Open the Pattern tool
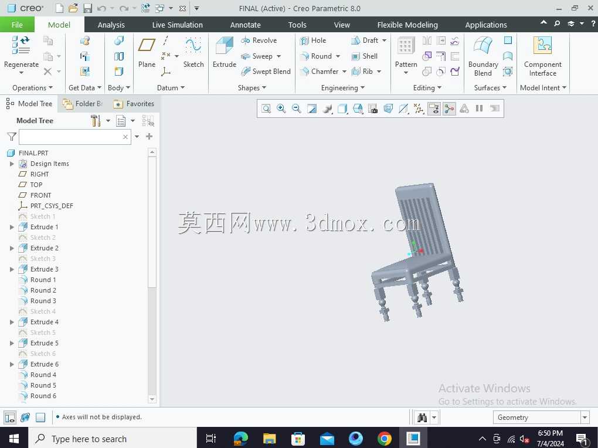Viewport: 598px width, 448px height. [406, 53]
